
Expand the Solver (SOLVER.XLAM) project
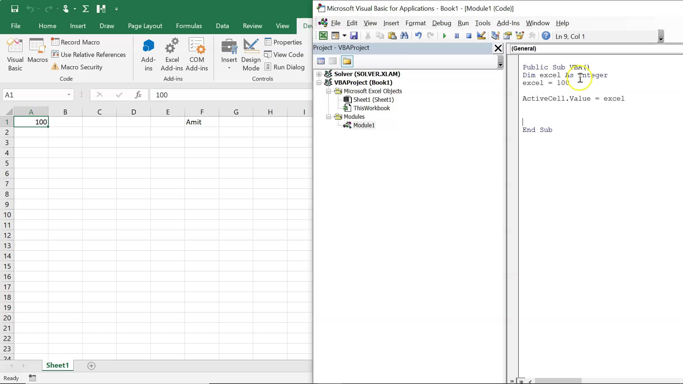(319, 74)
